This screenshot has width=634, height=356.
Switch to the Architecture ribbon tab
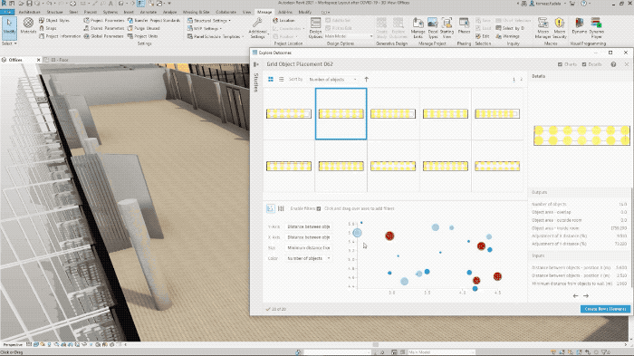(30, 12)
